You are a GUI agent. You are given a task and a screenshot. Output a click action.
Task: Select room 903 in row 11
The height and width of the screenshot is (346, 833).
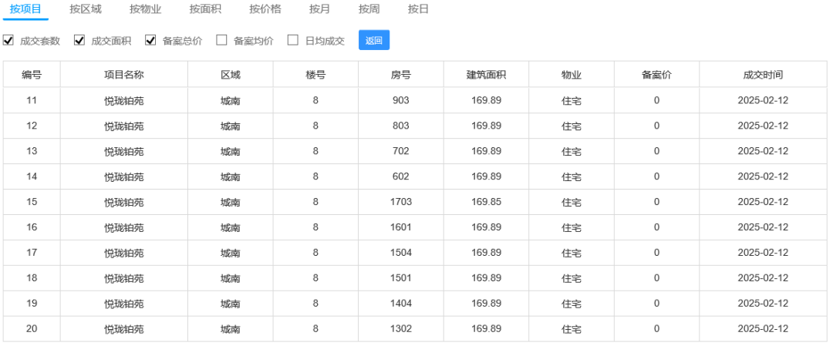pos(400,100)
